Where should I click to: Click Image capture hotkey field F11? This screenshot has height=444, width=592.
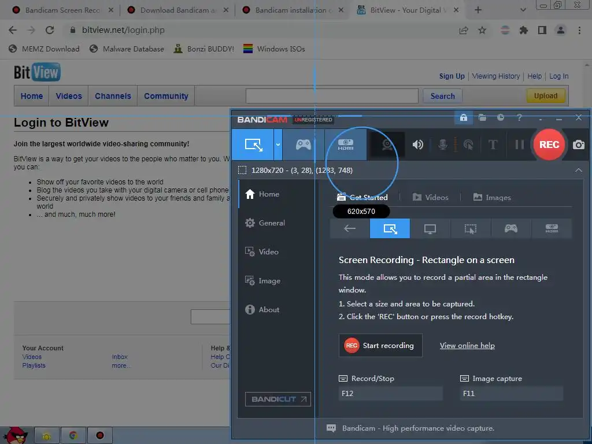point(511,393)
